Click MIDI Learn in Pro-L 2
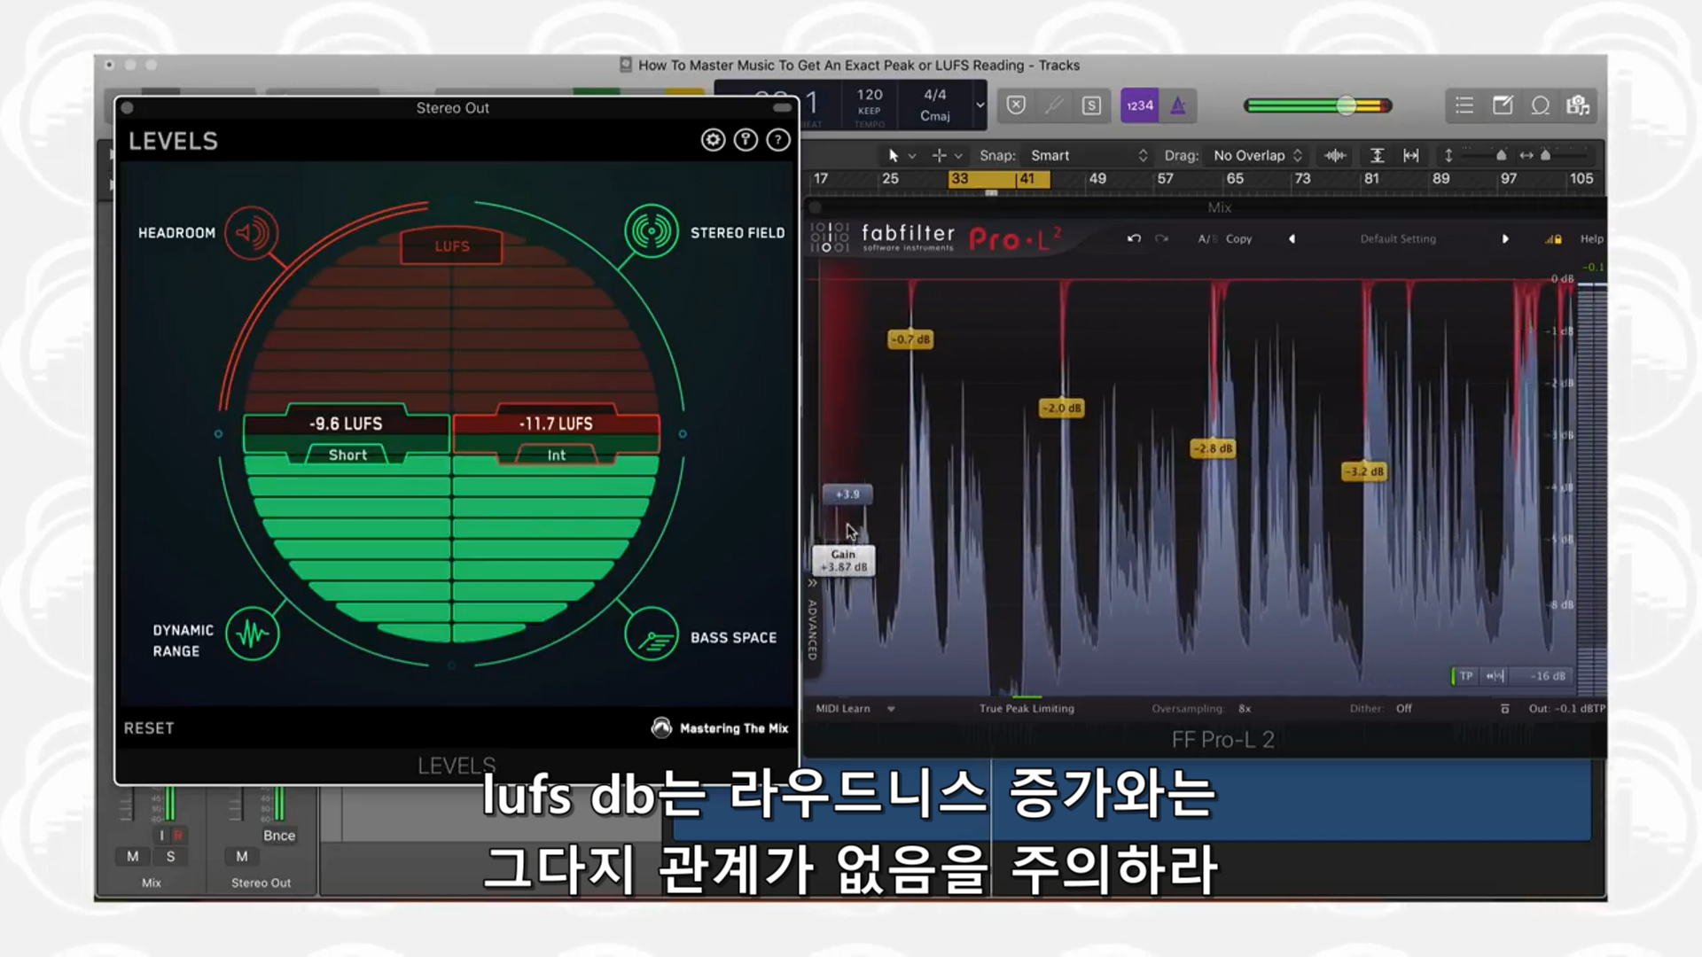Viewport: 1702px width, 957px height. [843, 708]
